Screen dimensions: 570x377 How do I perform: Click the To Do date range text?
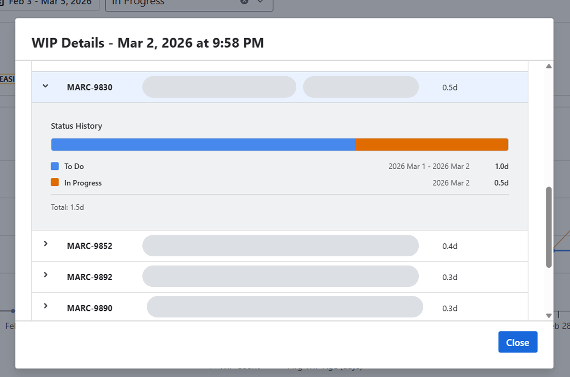[429, 166]
